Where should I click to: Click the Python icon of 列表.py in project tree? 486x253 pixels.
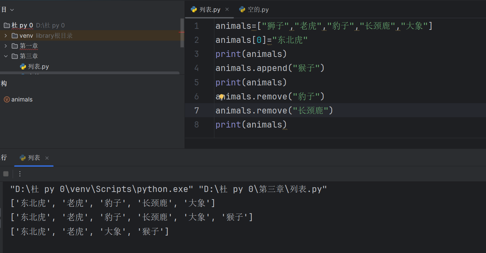pos(23,67)
